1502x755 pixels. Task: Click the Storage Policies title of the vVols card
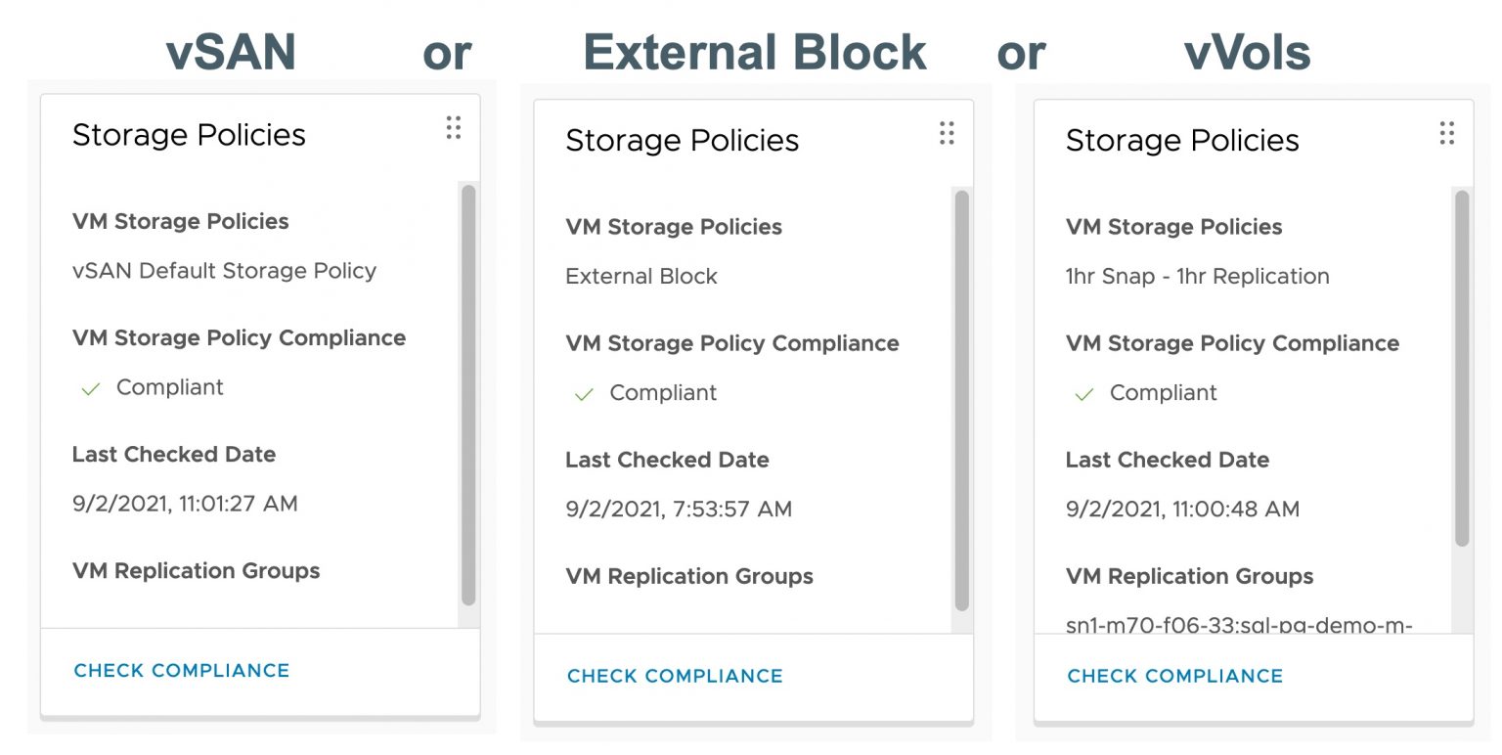click(1181, 141)
